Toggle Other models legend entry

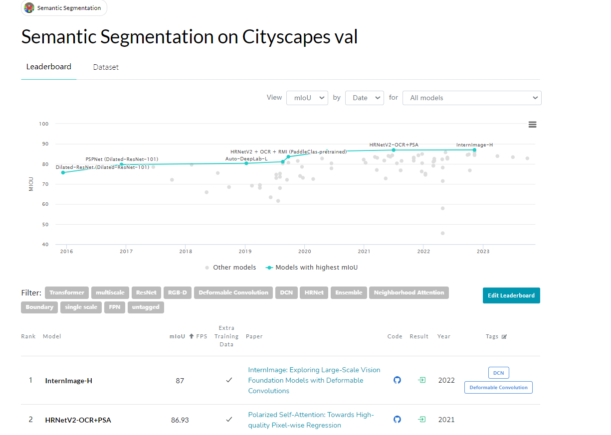(x=230, y=268)
